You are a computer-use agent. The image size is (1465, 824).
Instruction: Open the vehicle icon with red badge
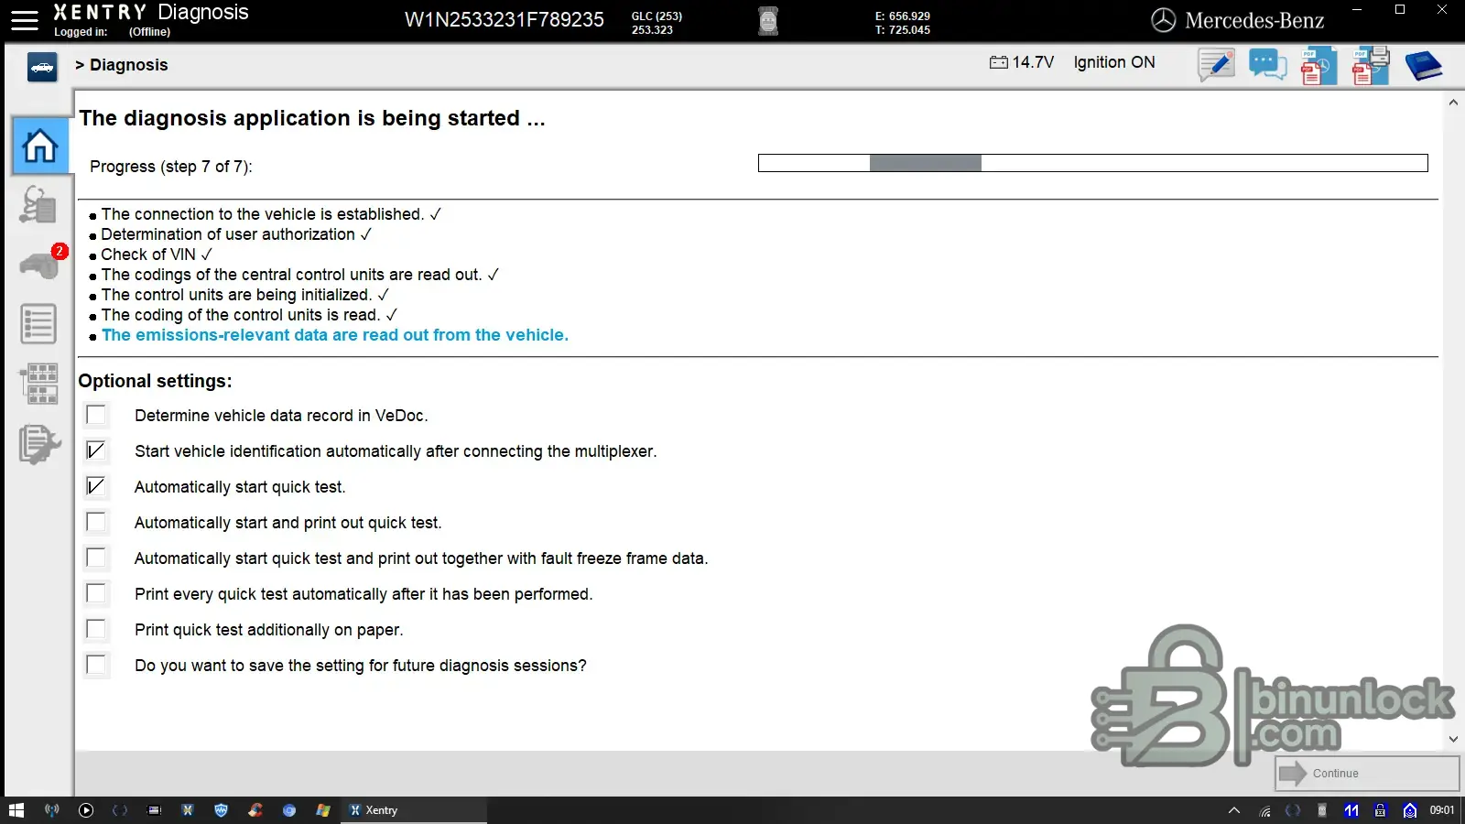click(x=40, y=265)
